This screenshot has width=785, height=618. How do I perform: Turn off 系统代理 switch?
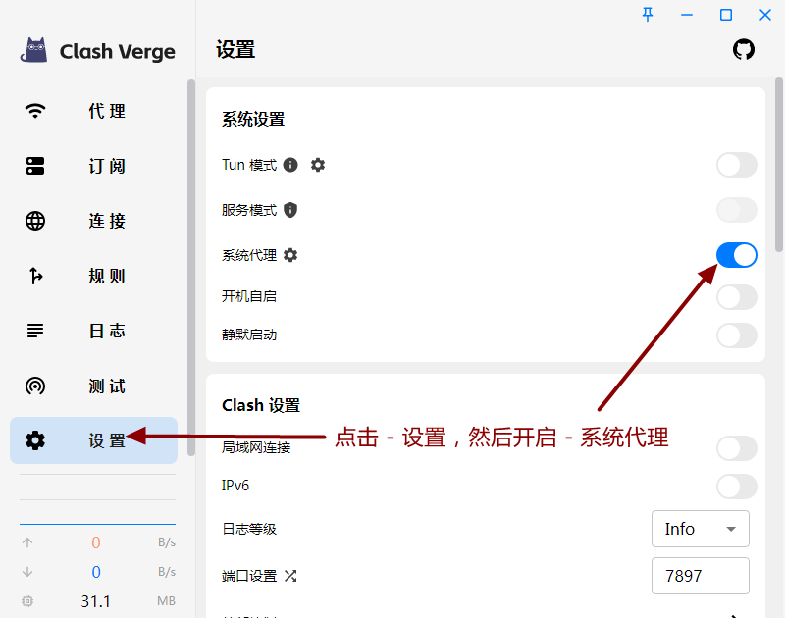click(x=737, y=255)
